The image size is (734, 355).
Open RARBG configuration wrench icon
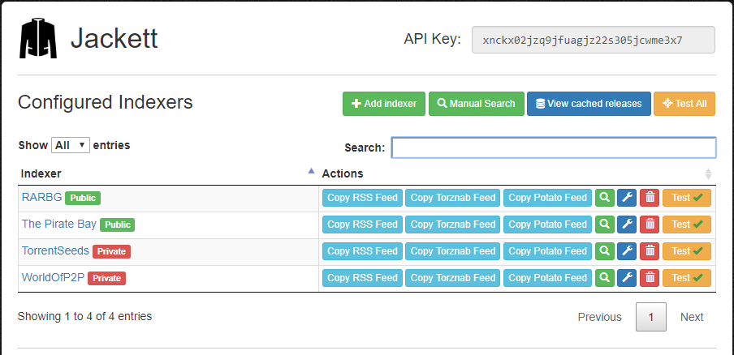(627, 198)
